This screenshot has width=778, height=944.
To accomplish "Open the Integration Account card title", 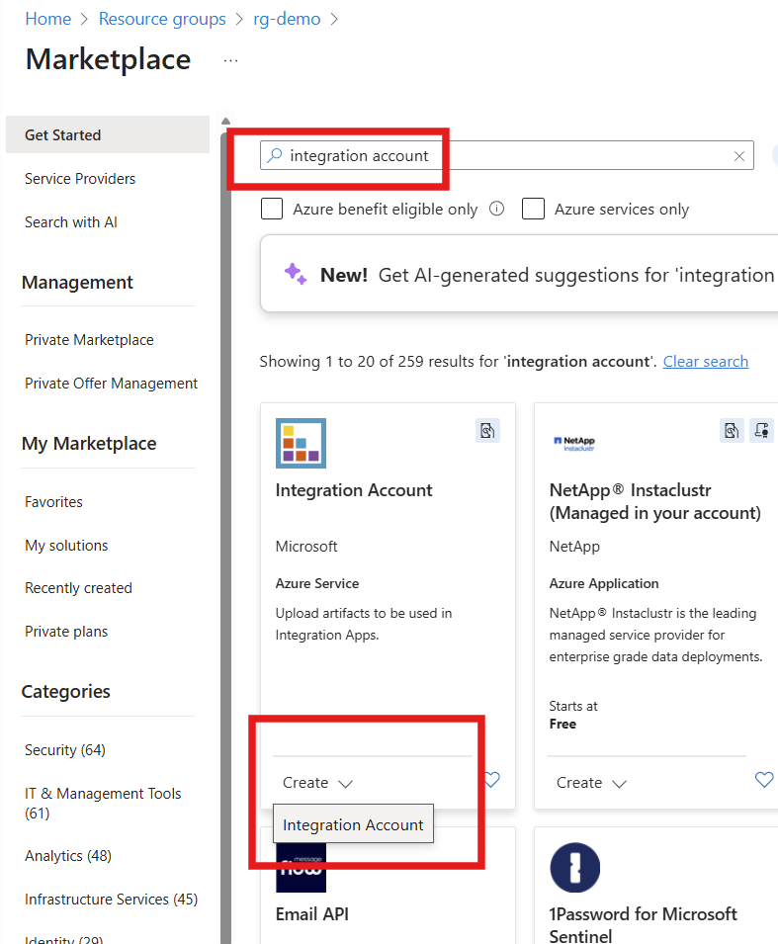I will click(354, 490).
